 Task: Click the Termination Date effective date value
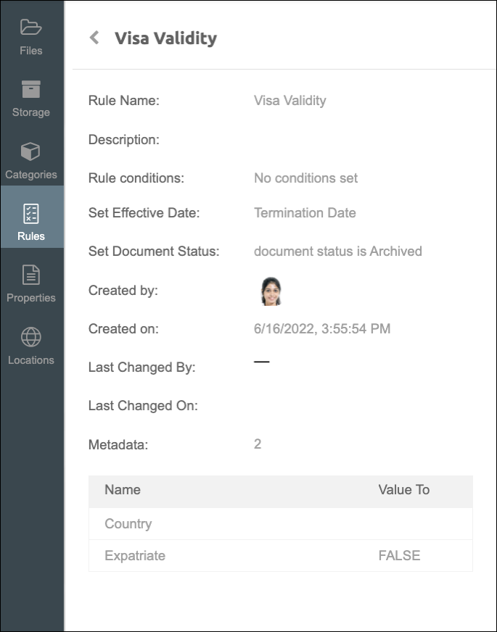tap(305, 213)
